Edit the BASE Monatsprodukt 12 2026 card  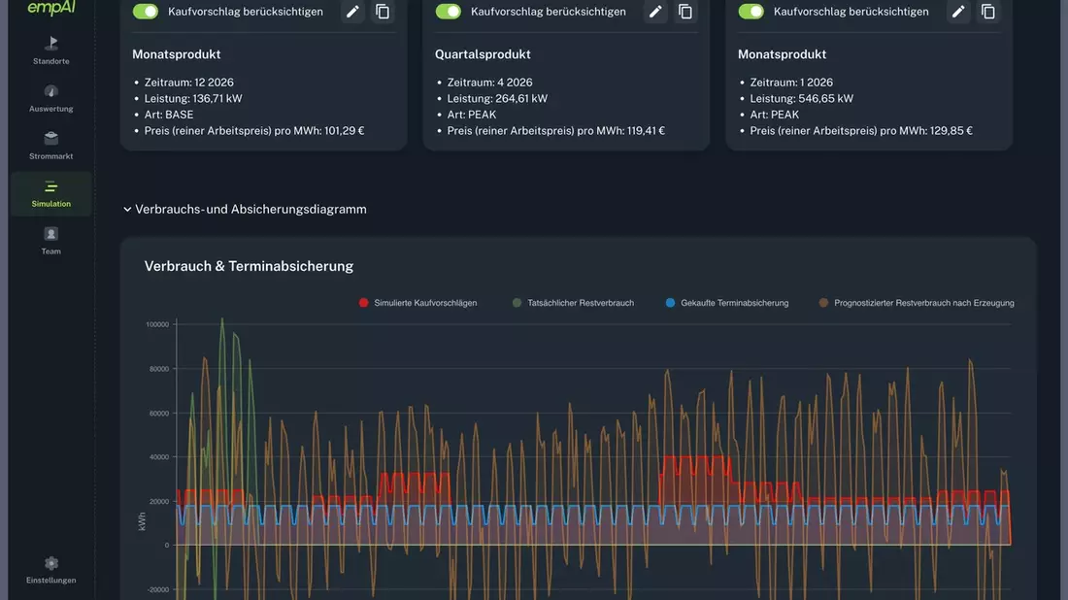tap(352, 12)
